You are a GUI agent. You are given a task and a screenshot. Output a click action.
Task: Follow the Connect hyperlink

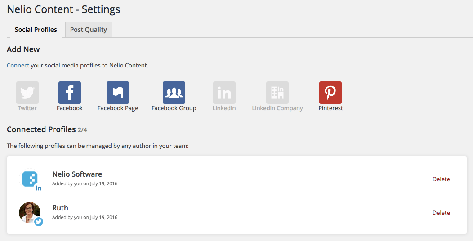click(x=18, y=65)
